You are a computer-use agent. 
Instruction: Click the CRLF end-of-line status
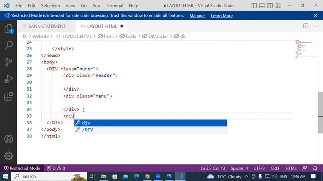pos(275,168)
